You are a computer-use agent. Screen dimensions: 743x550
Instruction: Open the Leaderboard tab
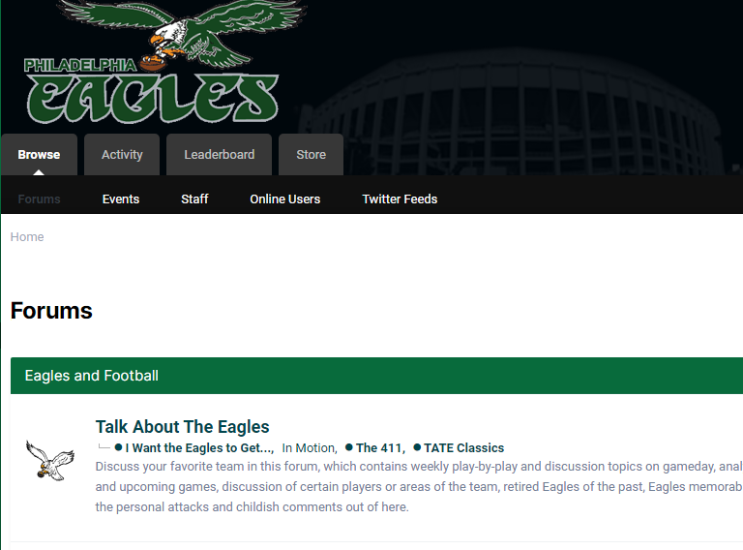coord(219,155)
